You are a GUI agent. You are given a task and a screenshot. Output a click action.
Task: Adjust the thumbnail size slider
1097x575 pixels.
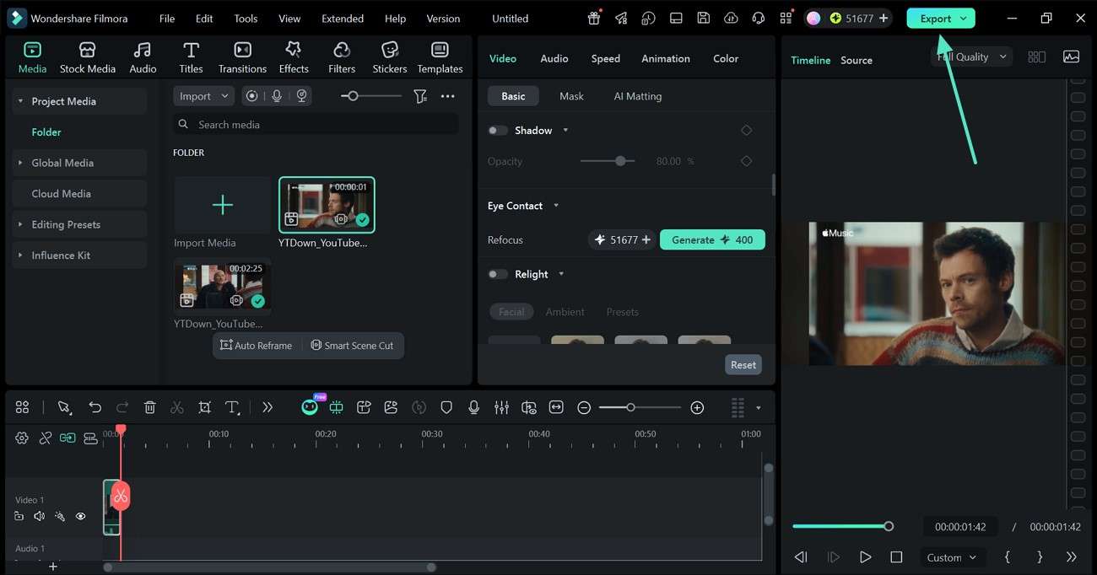(371, 96)
